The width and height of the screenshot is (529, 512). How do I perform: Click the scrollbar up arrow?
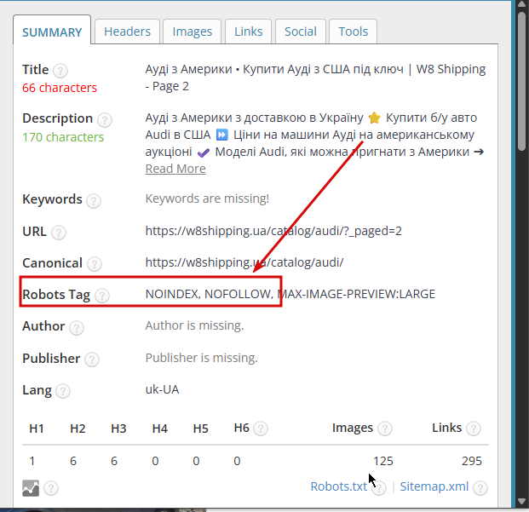(522, 5)
